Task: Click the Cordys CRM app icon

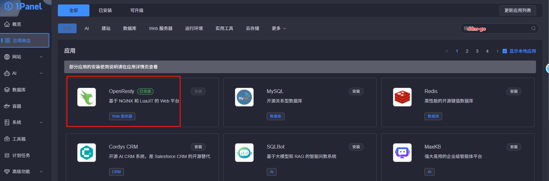Action: coord(87,153)
